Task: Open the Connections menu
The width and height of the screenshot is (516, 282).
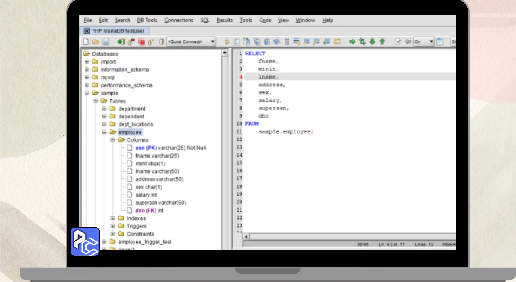Action: [x=179, y=20]
